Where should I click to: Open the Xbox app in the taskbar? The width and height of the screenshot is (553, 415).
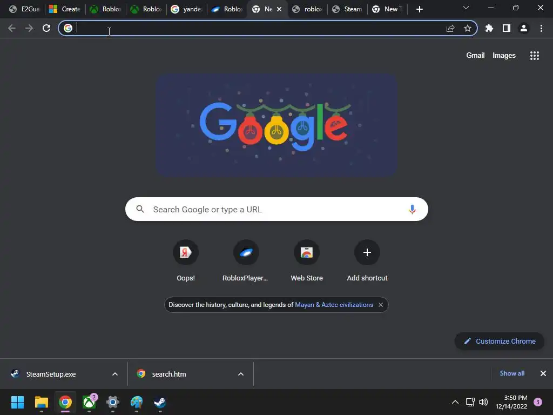(89, 402)
